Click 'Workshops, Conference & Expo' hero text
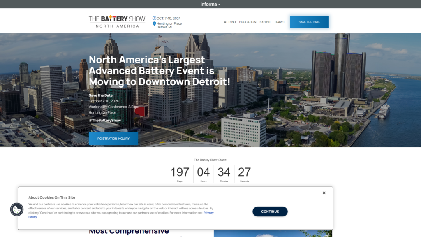Screen dimensions: 421x237 point(114,107)
